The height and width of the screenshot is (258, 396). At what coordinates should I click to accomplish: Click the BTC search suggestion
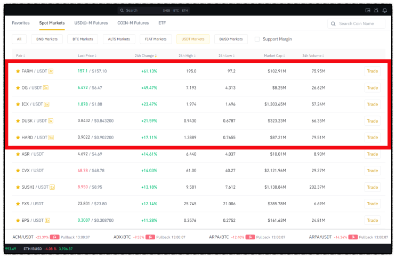point(176,10)
